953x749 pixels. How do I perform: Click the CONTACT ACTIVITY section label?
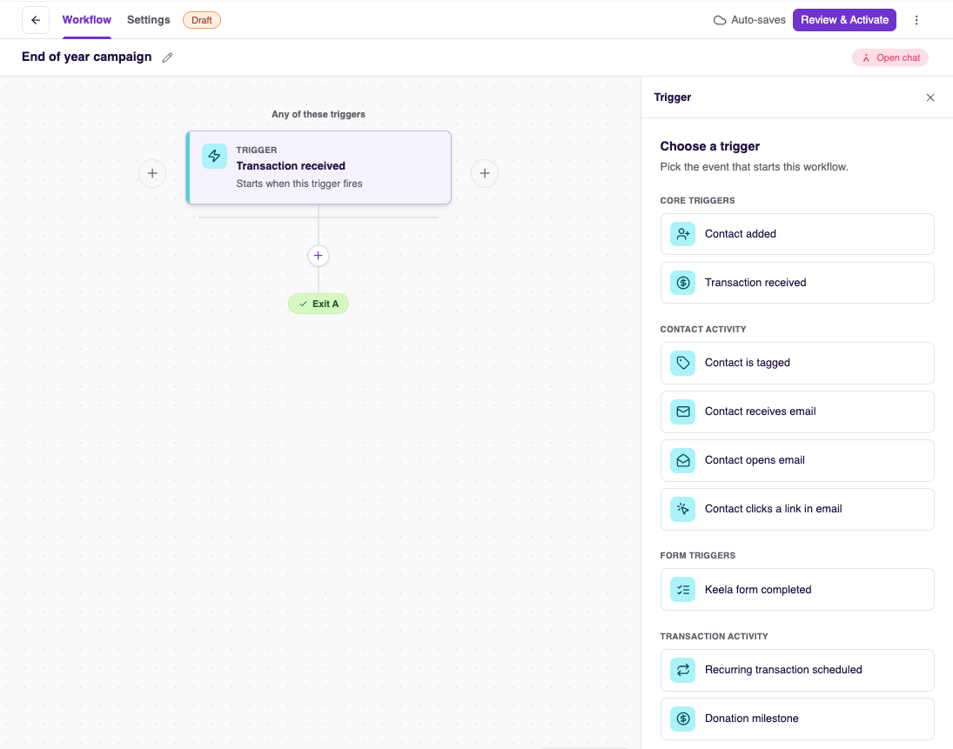click(x=702, y=329)
